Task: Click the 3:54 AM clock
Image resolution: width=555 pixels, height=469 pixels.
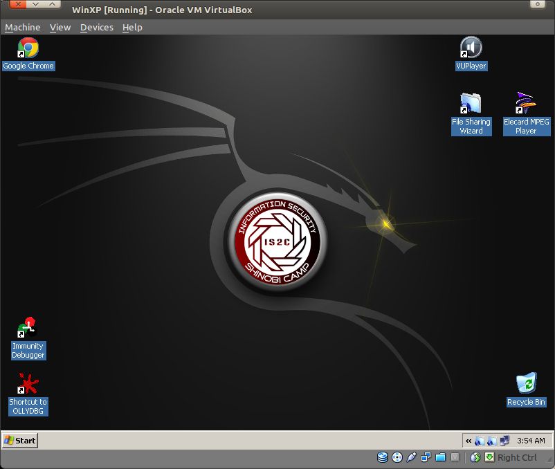Action: 531,441
